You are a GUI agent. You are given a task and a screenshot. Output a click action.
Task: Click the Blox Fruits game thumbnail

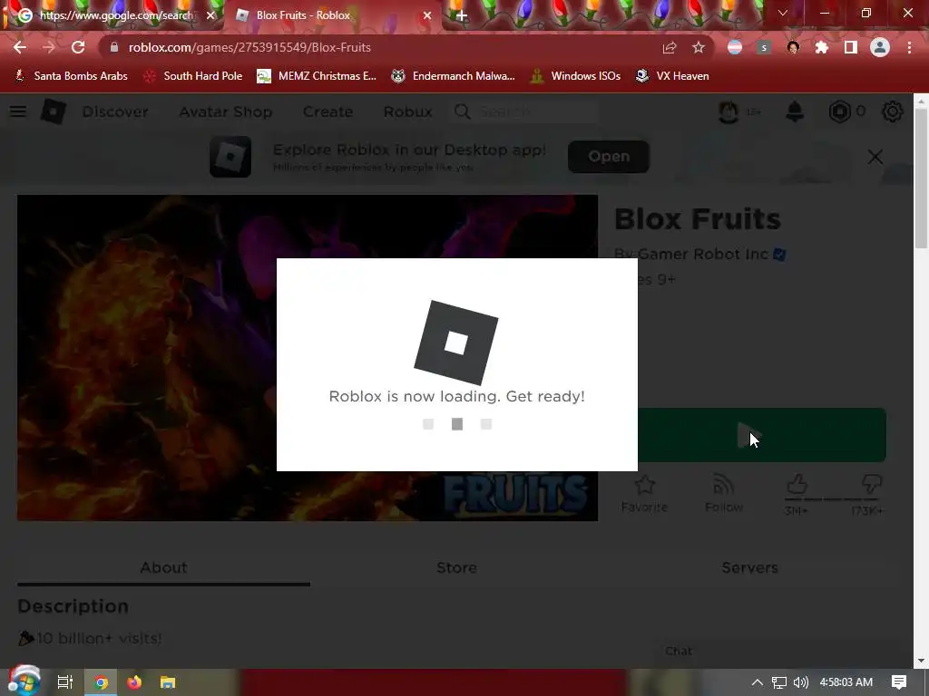pos(307,357)
